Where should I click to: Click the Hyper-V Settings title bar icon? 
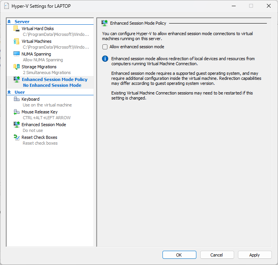pyautogui.click(x=7, y=6)
